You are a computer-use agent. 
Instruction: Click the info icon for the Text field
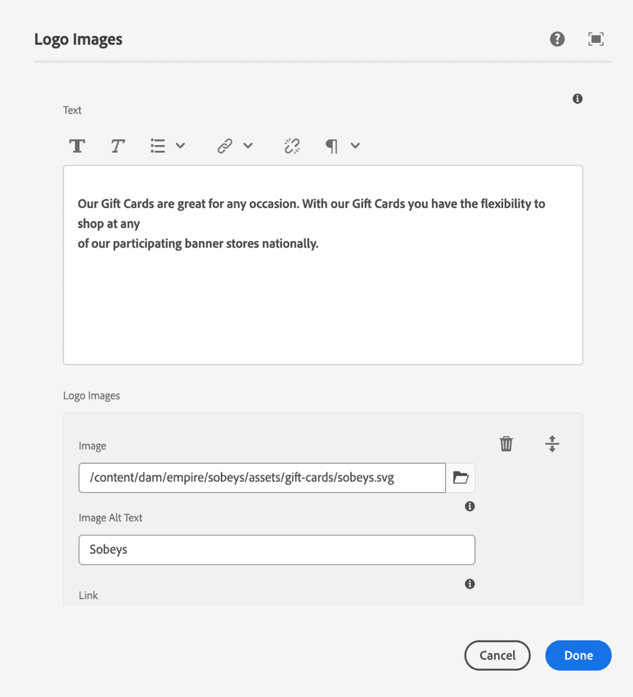(x=577, y=99)
